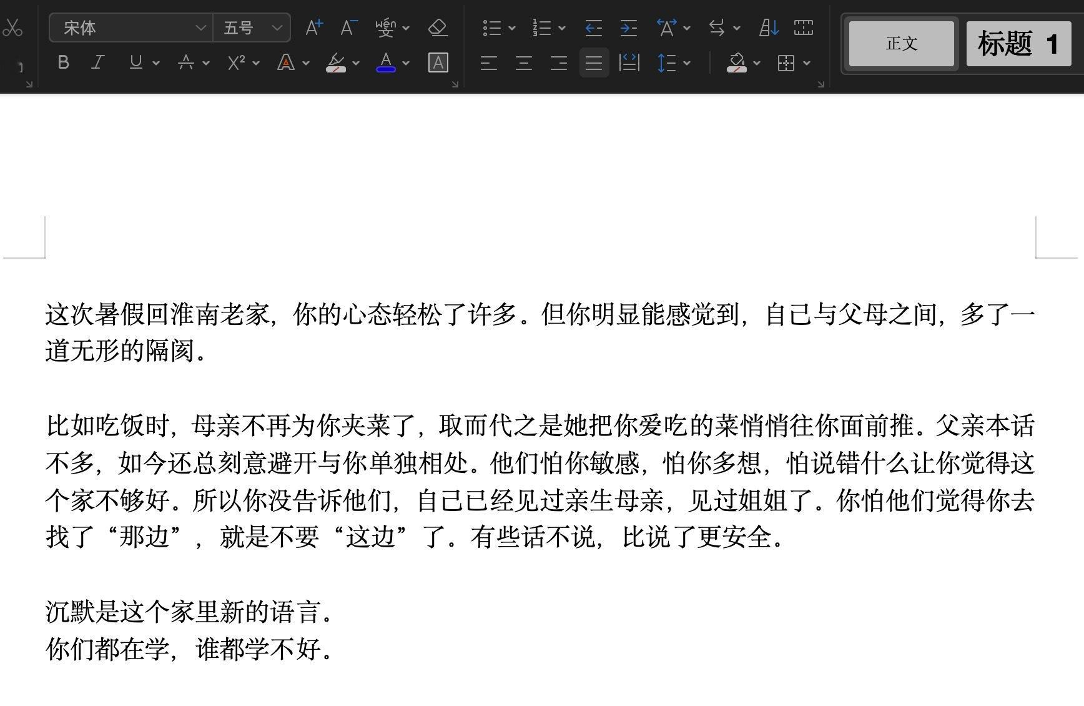Expand the Chinese layout dropdown arrow
Screen dimensions: 1084x706
[x=687, y=28]
